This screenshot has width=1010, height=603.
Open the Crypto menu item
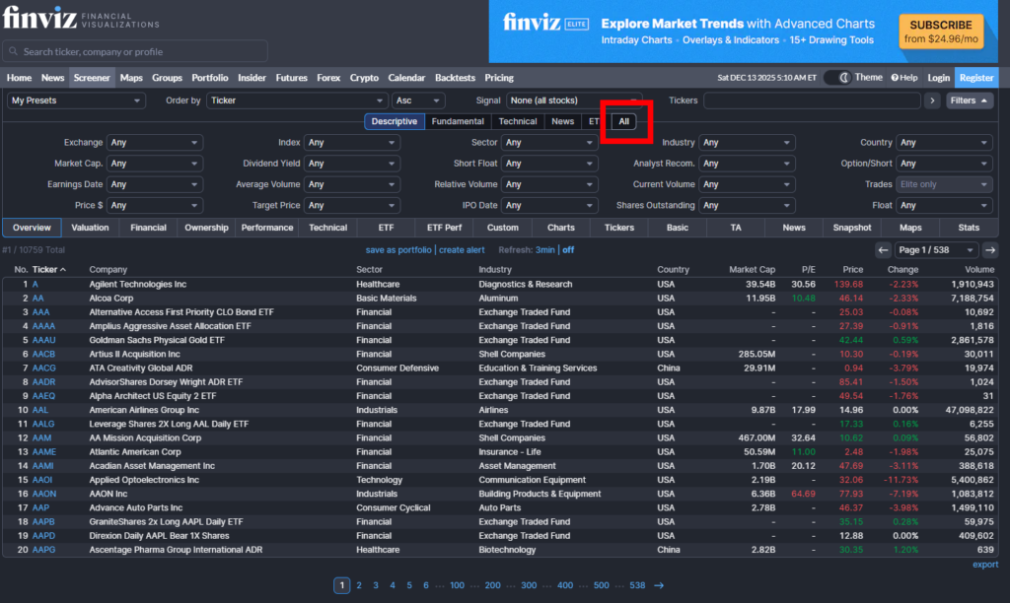point(364,77)
